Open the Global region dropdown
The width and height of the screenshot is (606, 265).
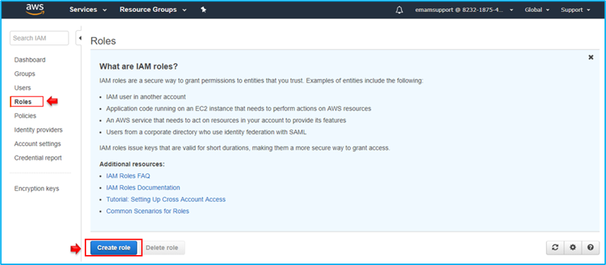pyautogui.click(x=537, y=10)
